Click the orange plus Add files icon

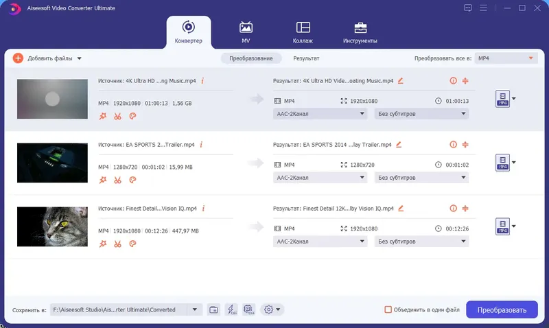click(x=18, y=58)
